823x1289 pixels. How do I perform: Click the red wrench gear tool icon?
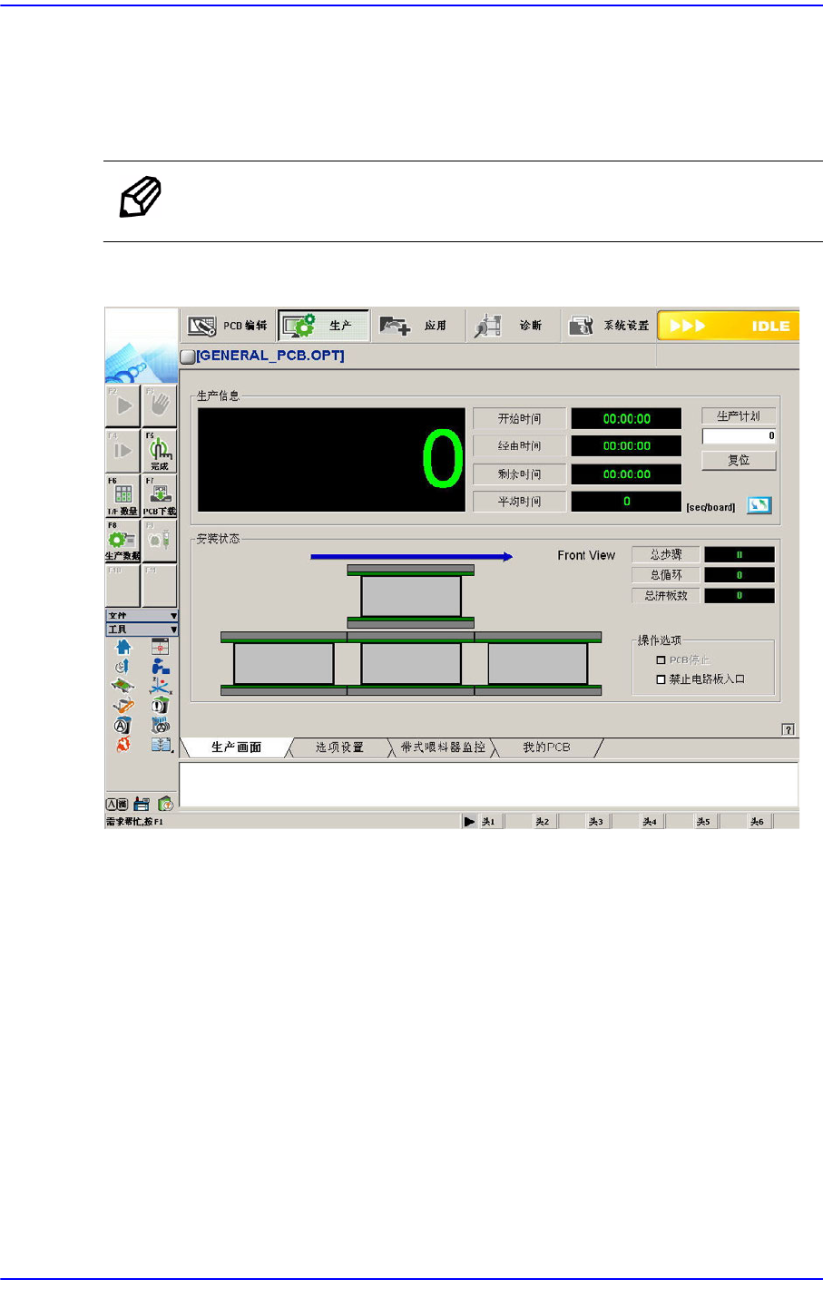tap(123, 745)
